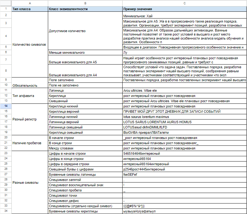247x214 pixels.
Task: Select the 'Разный регистр' cell
Action: (x=30, y=119)
